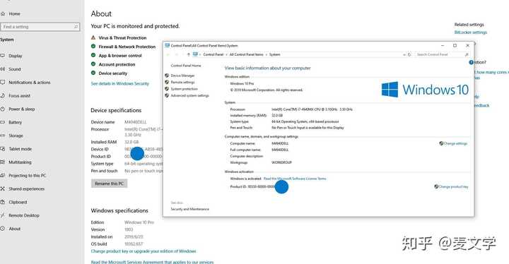Click Firewall & Network Protection status

127,47
